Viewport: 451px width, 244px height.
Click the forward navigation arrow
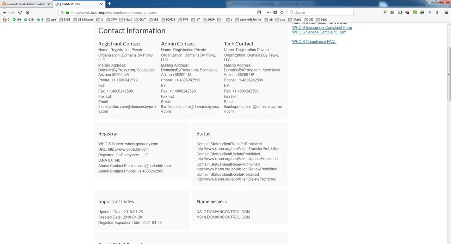click(12, 12)
